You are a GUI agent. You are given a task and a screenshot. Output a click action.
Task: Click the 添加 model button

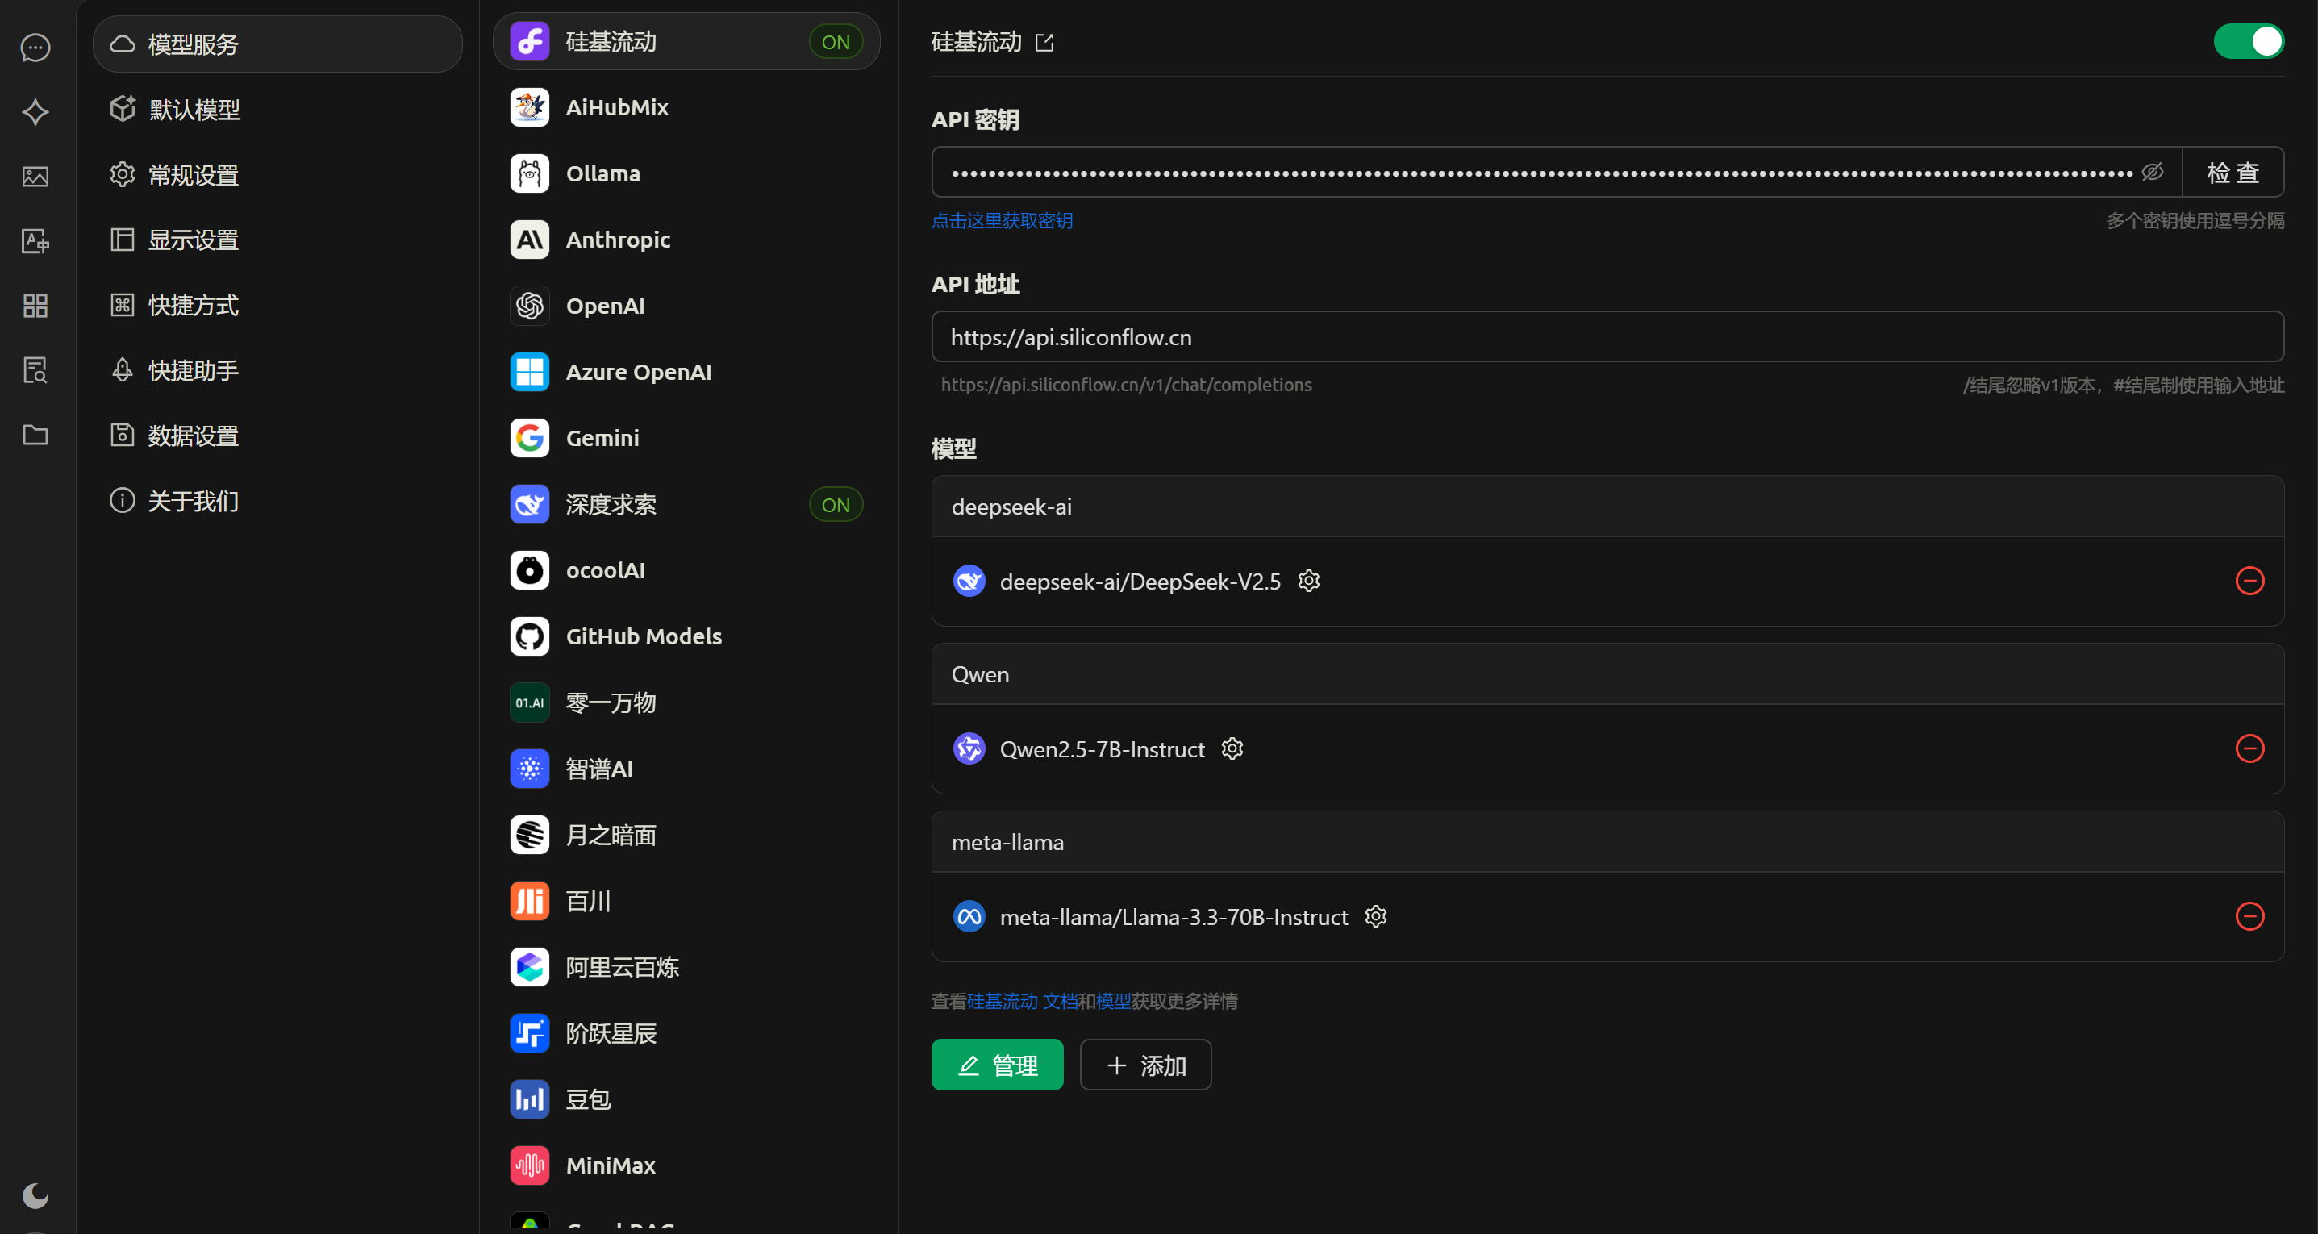[x=1145, y=1065]
